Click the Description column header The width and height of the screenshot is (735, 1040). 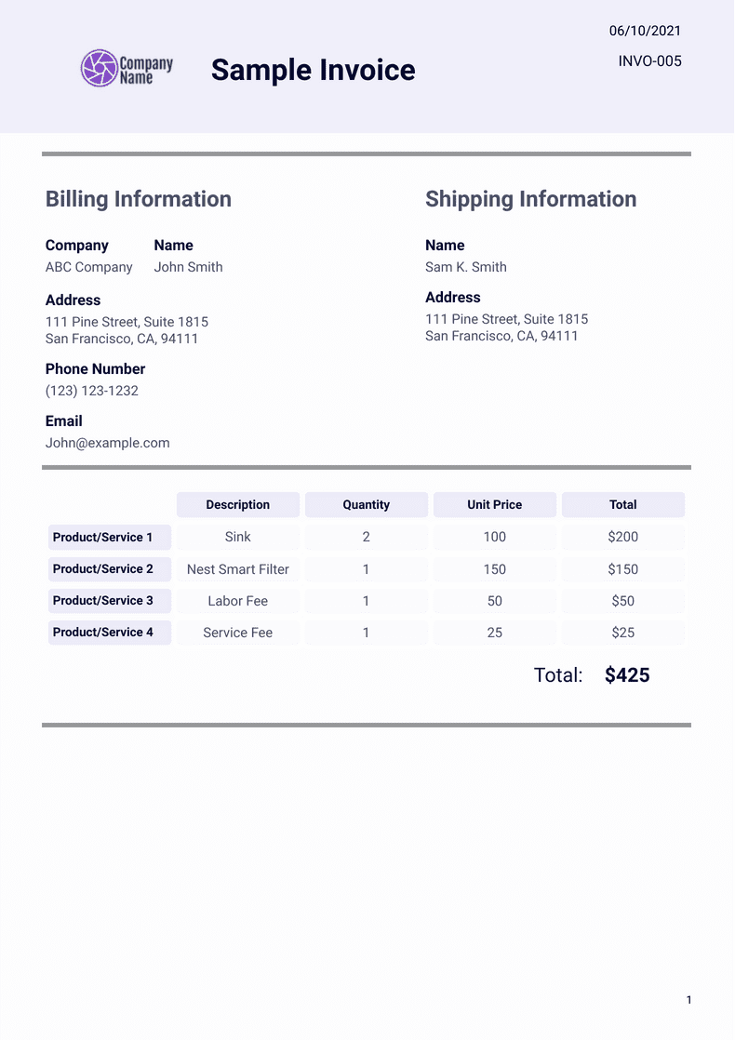[238, 505]
